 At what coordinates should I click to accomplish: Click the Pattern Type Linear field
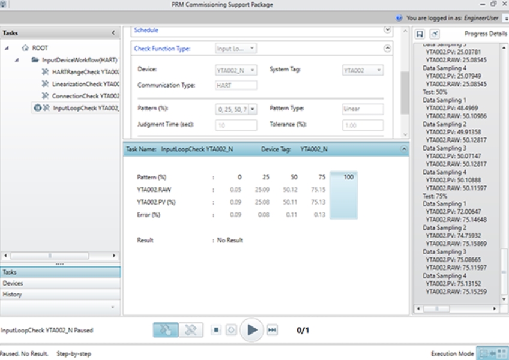(363, 109)
